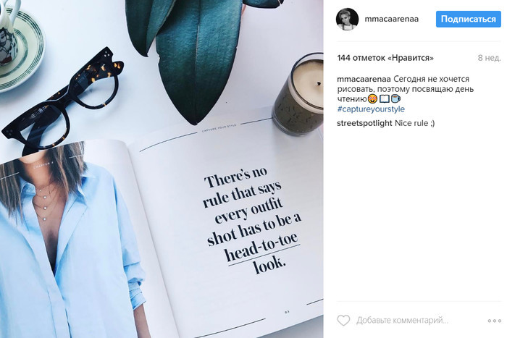Image resolution: width=507 pixels, height=338 pixels.
Task: Click the tortoiseshell glasses in the photo
Action: (x=63, y=101)
